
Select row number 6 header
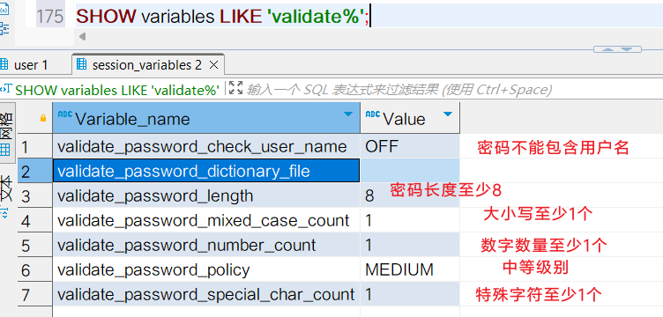(x=35, y=269)
